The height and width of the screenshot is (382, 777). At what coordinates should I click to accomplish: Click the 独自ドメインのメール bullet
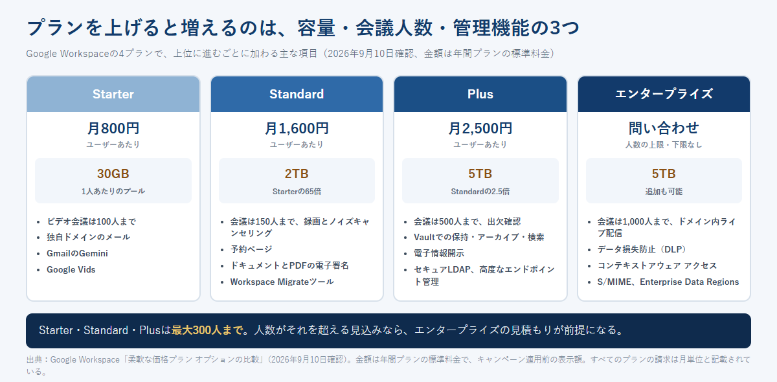pos(88,237)
